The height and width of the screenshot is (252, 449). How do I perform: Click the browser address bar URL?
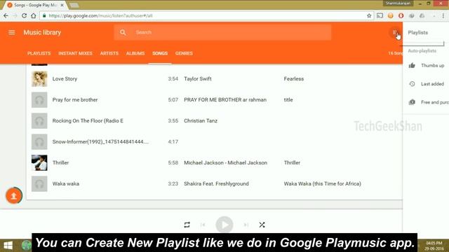pyautogui.click(x=100, y=15)
